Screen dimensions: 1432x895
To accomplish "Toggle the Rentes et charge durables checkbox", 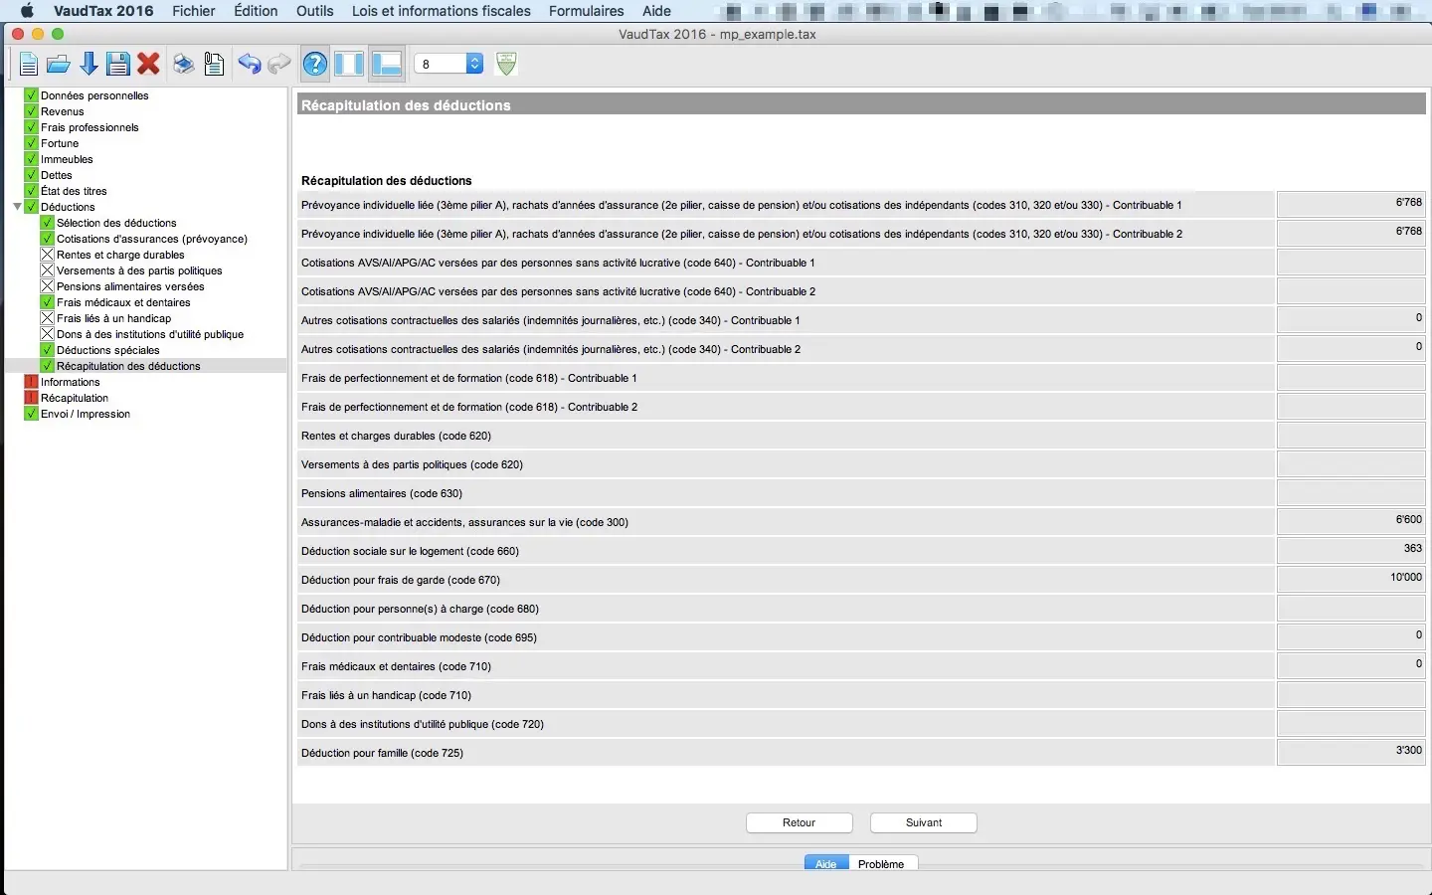I will pos(47,255).
